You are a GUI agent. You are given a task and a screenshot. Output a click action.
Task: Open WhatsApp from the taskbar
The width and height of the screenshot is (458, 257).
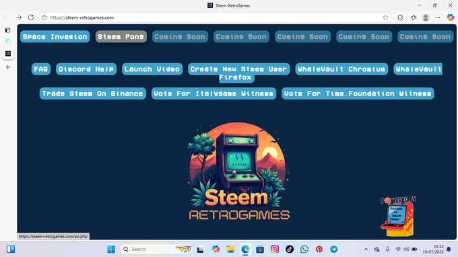(304, 250)
